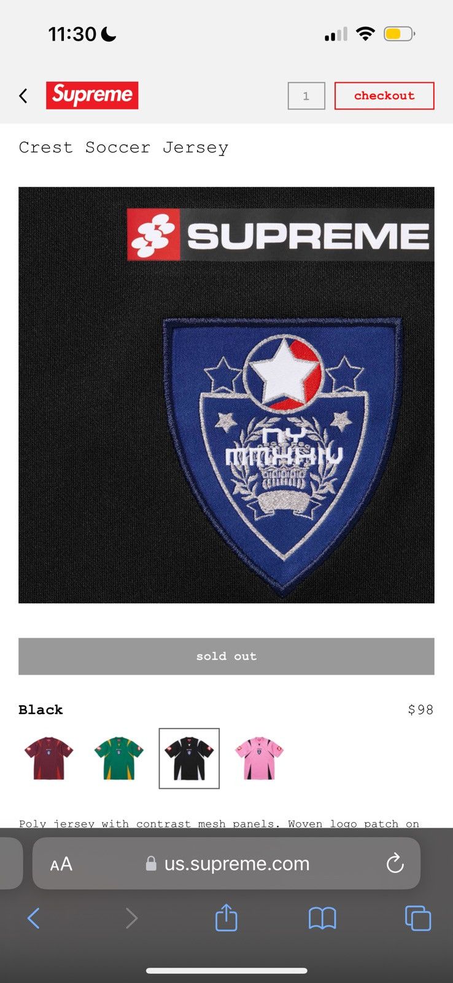Viewport: 453px width, 983px height.
Task: Select the burgundy jersey color
Action: (x=49, y=758)
